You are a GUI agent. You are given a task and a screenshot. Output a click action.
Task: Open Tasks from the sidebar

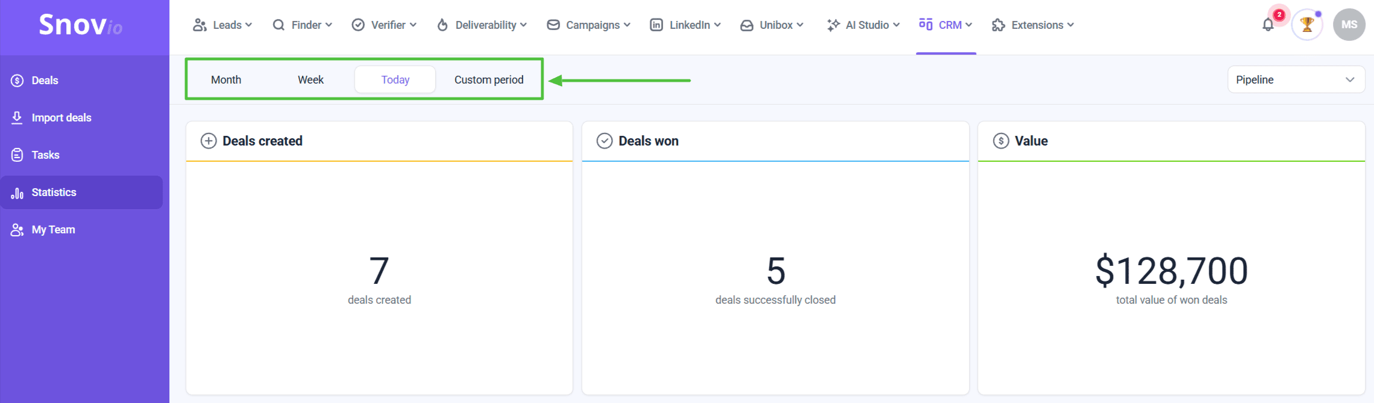point(45,155)
